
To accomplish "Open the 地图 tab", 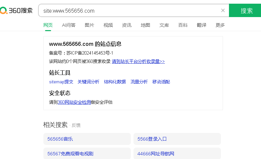I will (x=145, y=25).
